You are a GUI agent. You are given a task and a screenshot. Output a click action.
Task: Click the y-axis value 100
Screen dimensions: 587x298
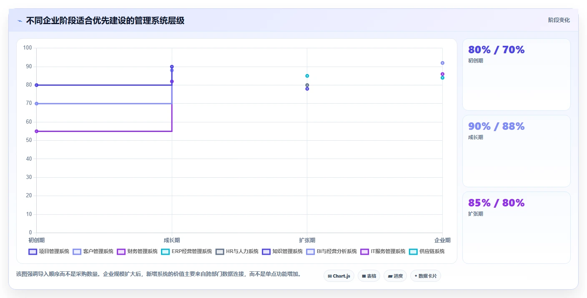coord(28,48)
